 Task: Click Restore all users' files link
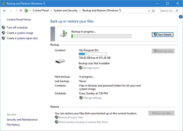[71, 117]
